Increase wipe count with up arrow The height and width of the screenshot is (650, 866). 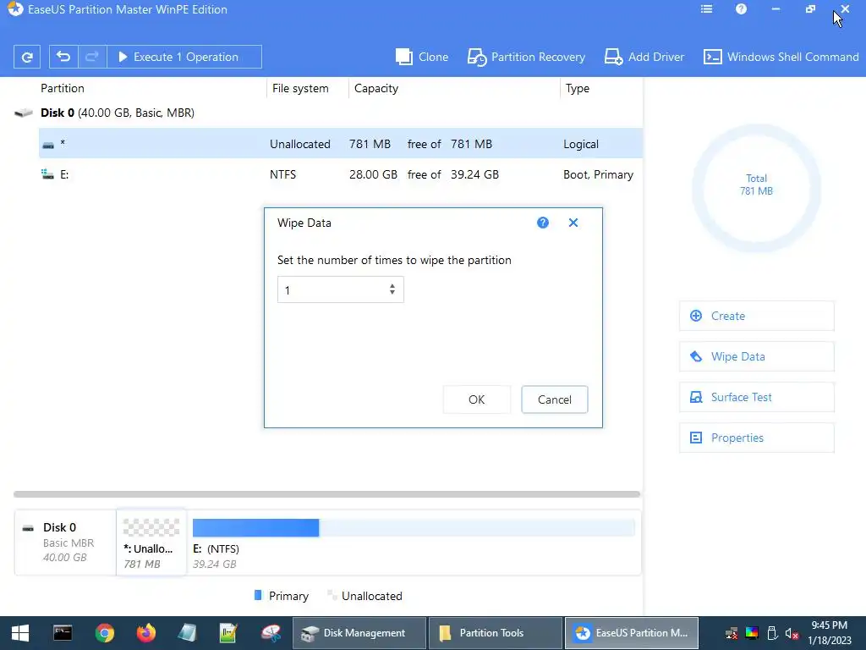[392, 286]
